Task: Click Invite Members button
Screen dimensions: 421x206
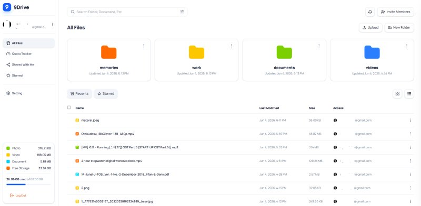Action: point(396,12)
